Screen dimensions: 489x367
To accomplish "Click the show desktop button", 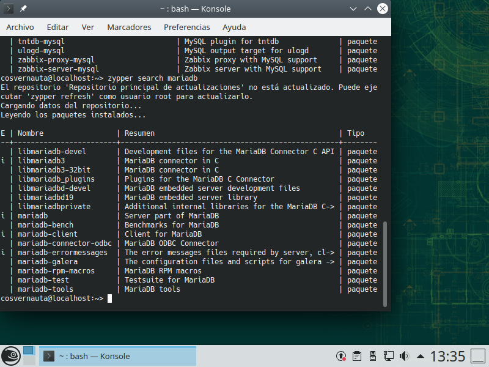I will (478, 356).
